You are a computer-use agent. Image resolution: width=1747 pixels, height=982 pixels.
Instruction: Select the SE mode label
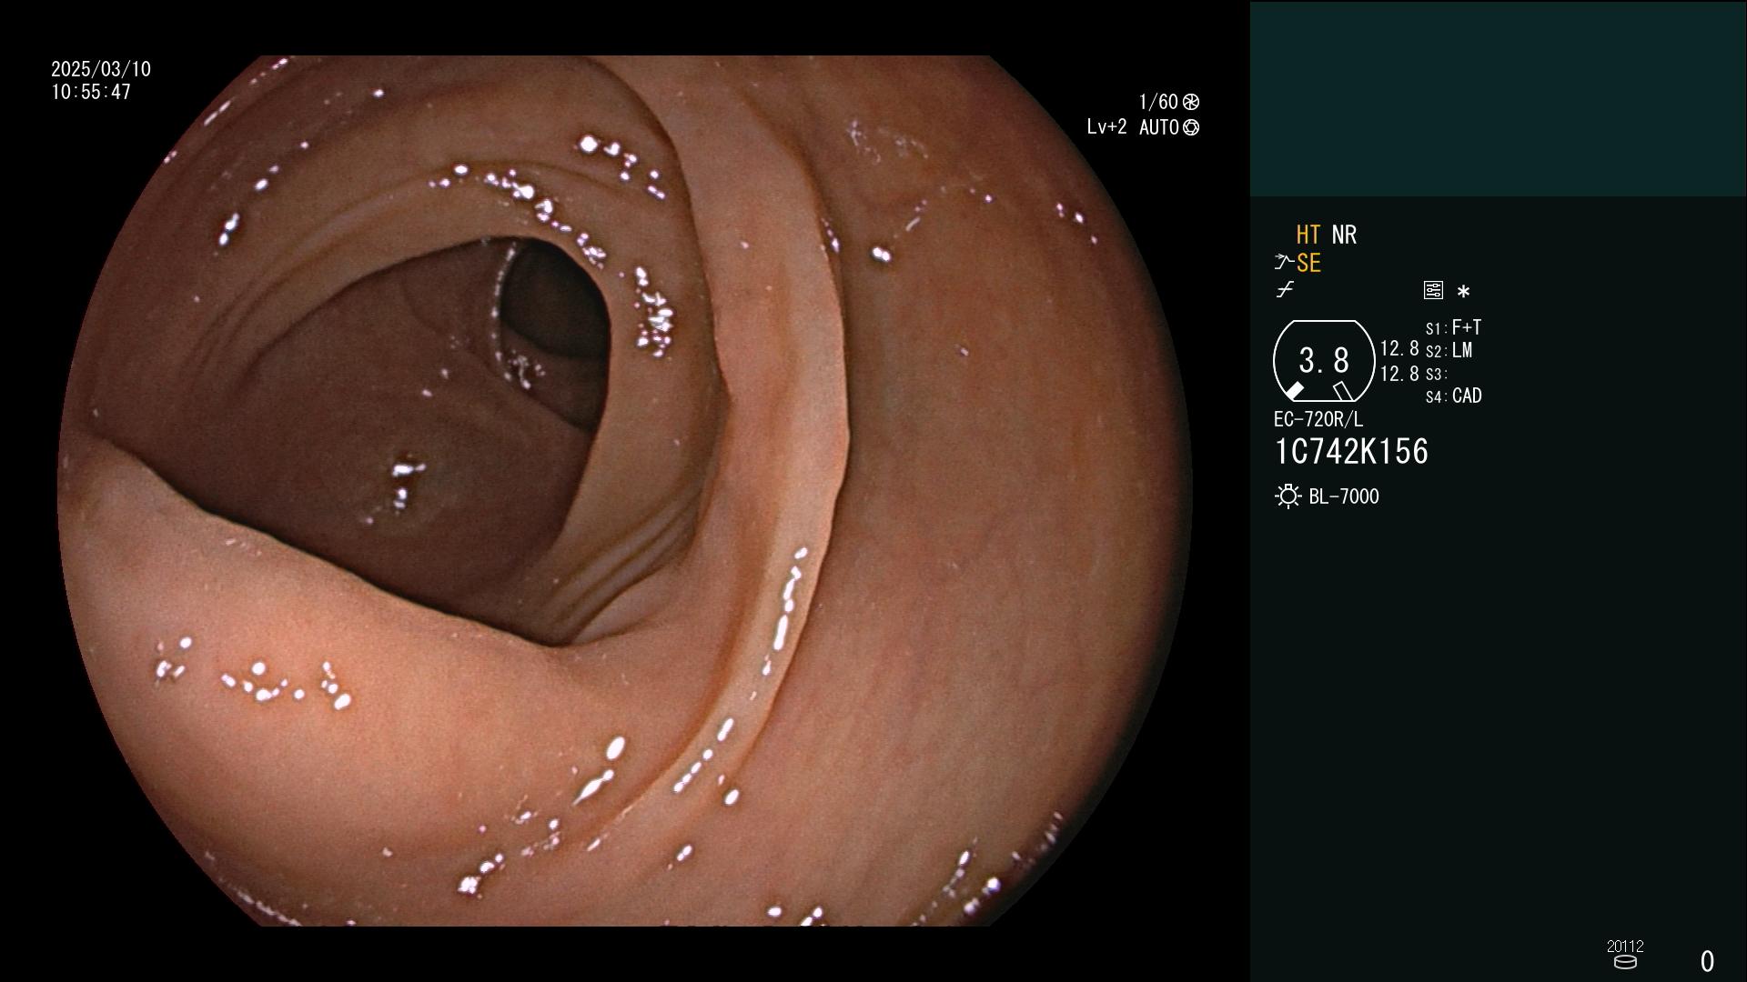(1308, 263)
